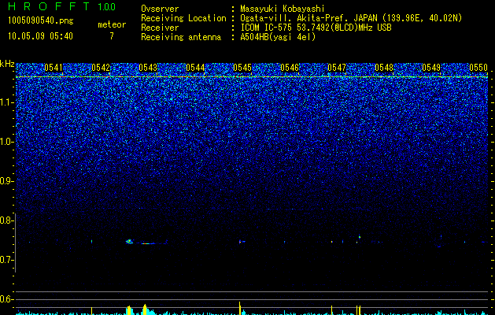Click the tall yellow intensity spike below 0545
The width and height of the screenshot is (495, 315).
coord(239,308)
